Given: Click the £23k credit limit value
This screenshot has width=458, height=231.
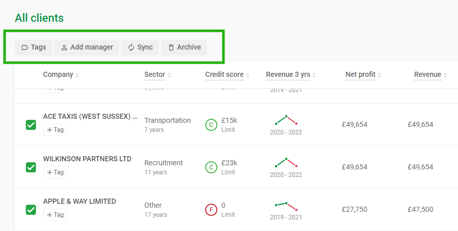Looking at the screenshot, I should tap(230, 163).
